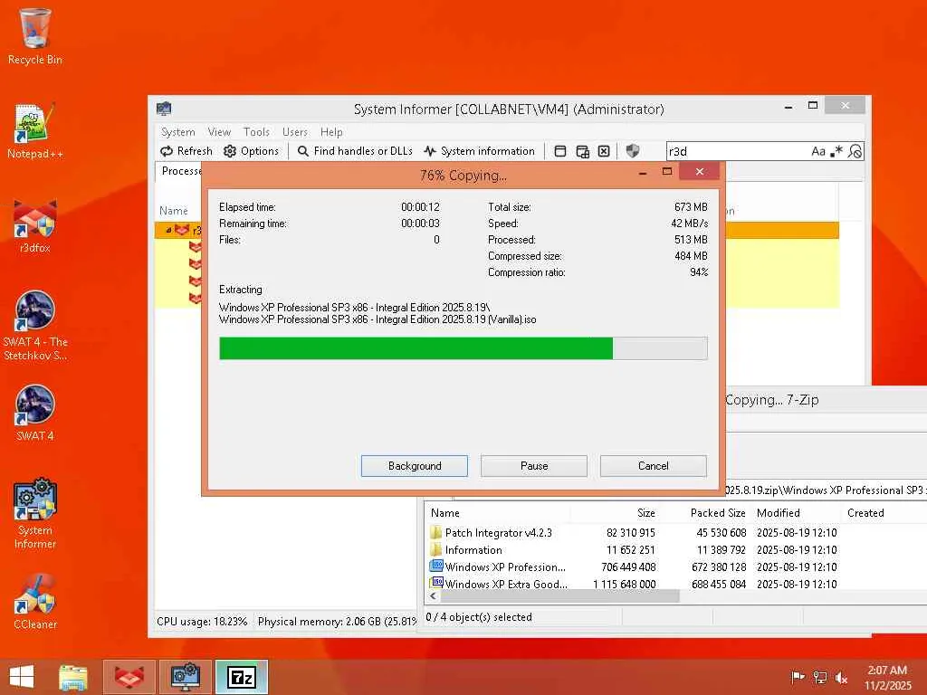Image resolution: width=927 pixels, height=695 pixels.
Task: Open the Tools menu
Action: point(256,132)
